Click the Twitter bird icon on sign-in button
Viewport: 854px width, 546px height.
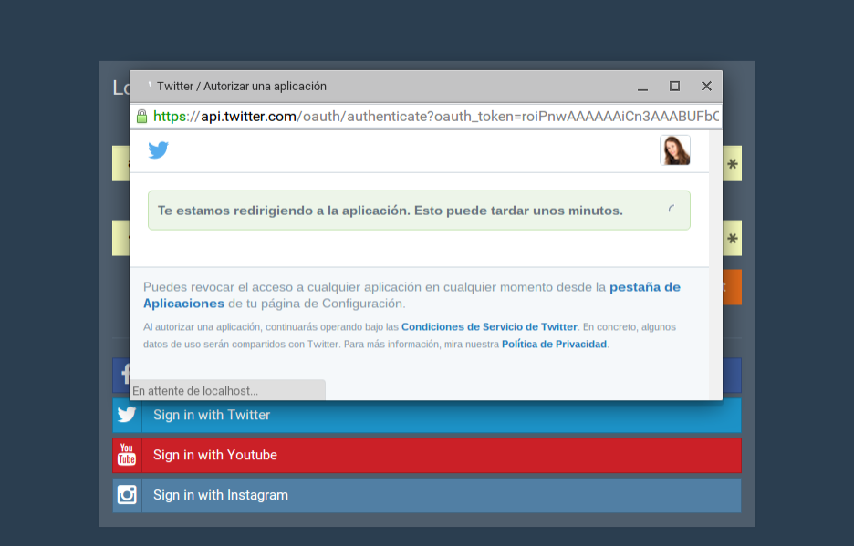coord(127,415)
